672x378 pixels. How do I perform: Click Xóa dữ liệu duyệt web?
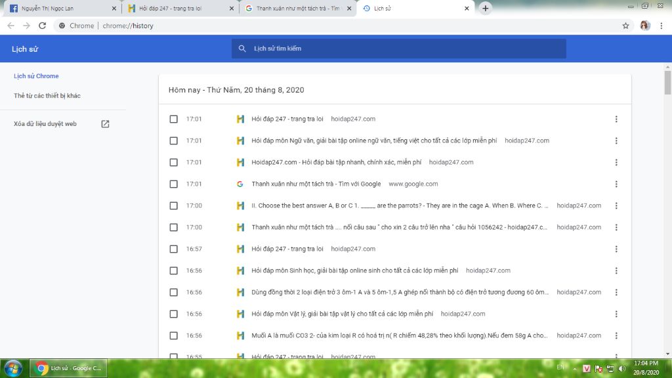click(45, 124)
